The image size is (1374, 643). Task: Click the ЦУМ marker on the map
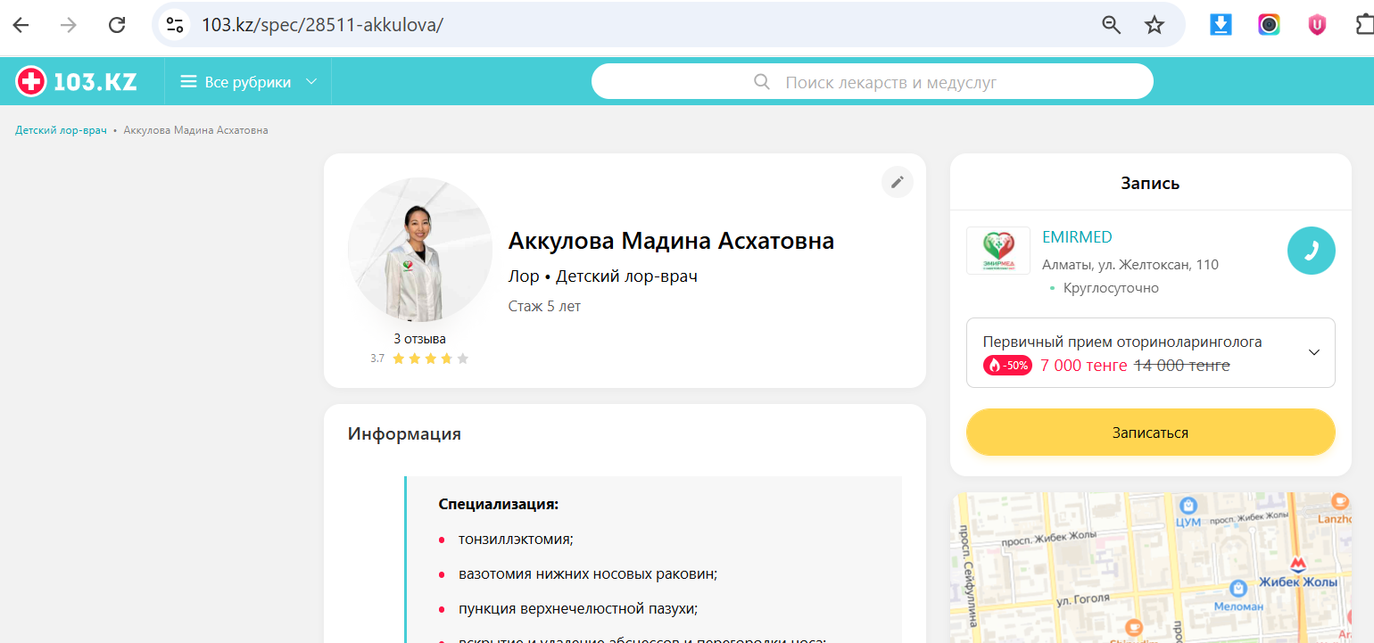pyautogui.click(x=1188, y=506)
